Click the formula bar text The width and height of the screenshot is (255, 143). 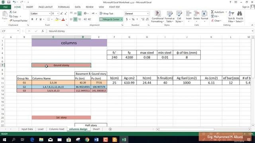tap(57, 31)
